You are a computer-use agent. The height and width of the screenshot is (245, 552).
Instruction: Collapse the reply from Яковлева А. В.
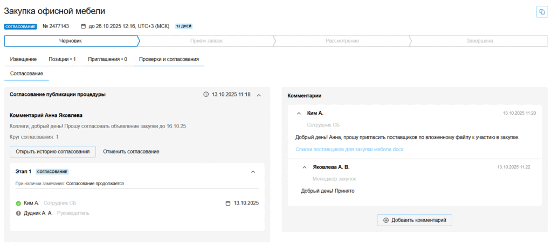point(305,167)
